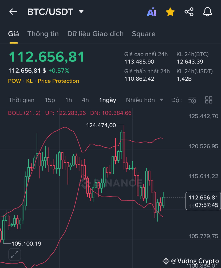Open the chart layout grid icon
Viewport: 221px width, 268px height.
coord(209,100)
